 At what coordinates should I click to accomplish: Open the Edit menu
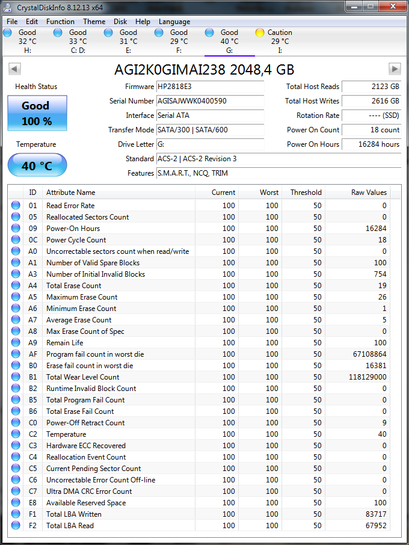click(x=32, y=22)
